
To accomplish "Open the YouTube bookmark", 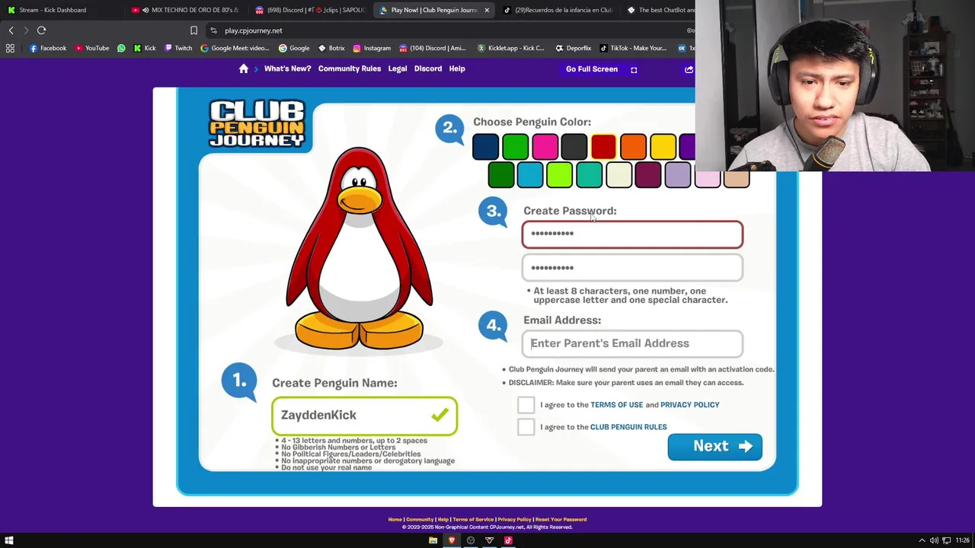I will click(92, 48).
